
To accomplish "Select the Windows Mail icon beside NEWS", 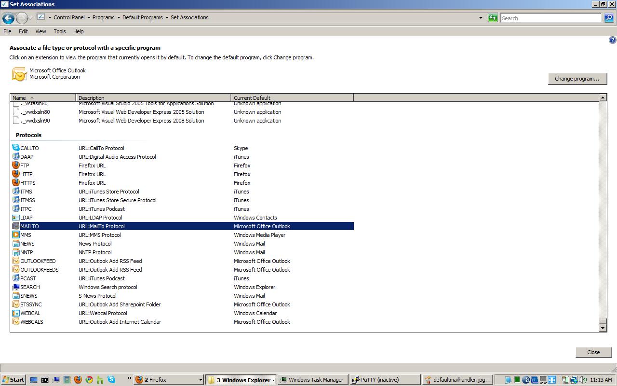I will [16, 243].
